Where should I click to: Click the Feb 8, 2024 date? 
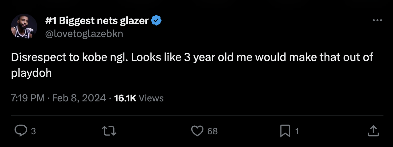tap(79, 98)
